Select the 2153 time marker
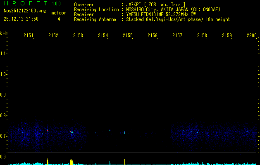This screenshot has height=165, width=260. 78,36
